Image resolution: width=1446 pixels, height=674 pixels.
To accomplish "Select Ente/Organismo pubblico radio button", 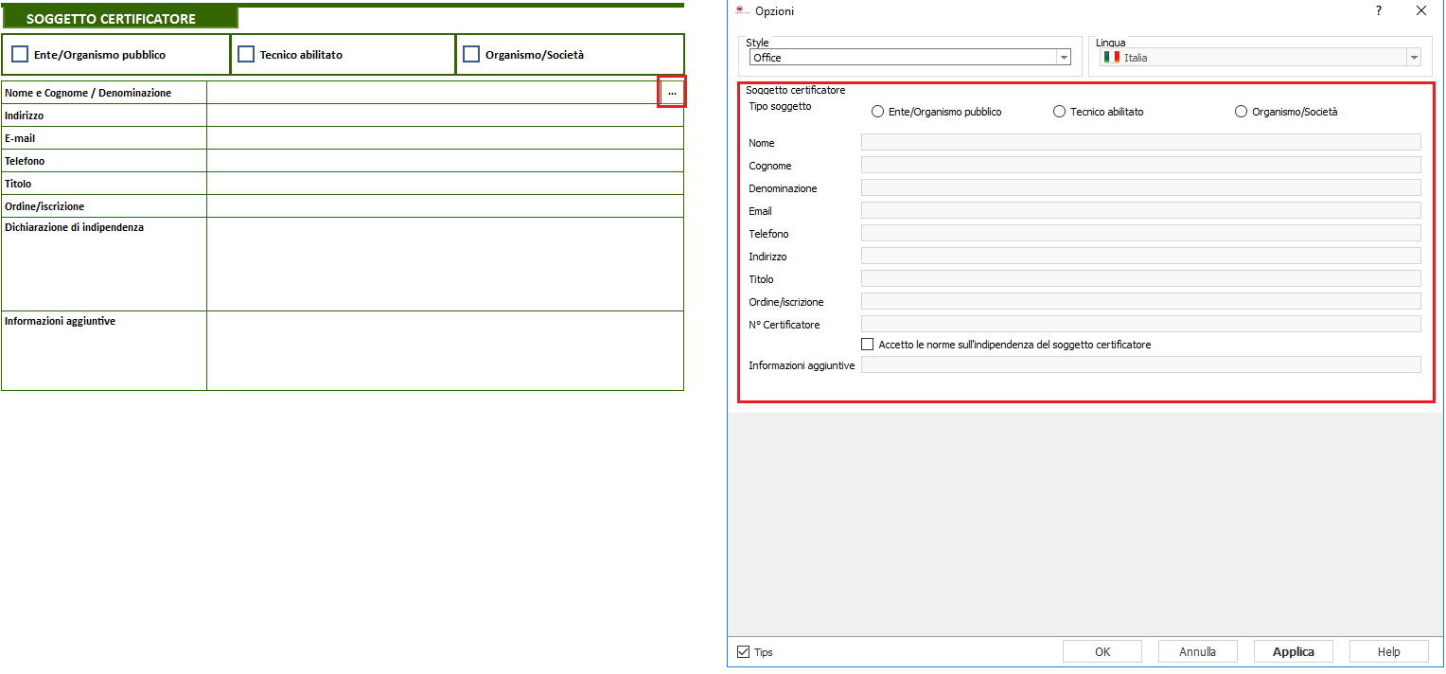I will pos(878,112).
